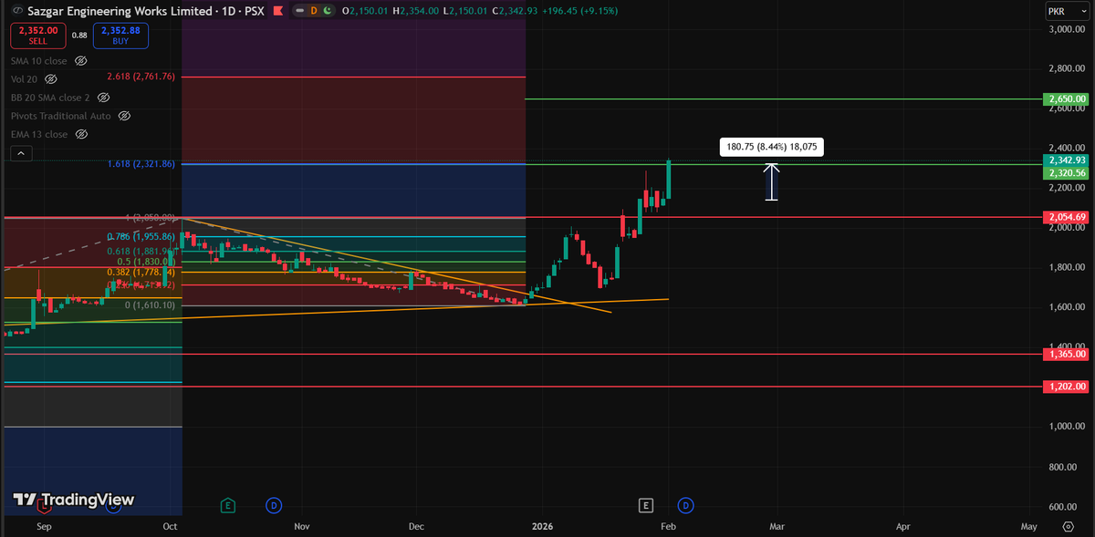1095x537 pixels.
Task: Click the 2,342.93 current price label
Action: point(1064,160)
